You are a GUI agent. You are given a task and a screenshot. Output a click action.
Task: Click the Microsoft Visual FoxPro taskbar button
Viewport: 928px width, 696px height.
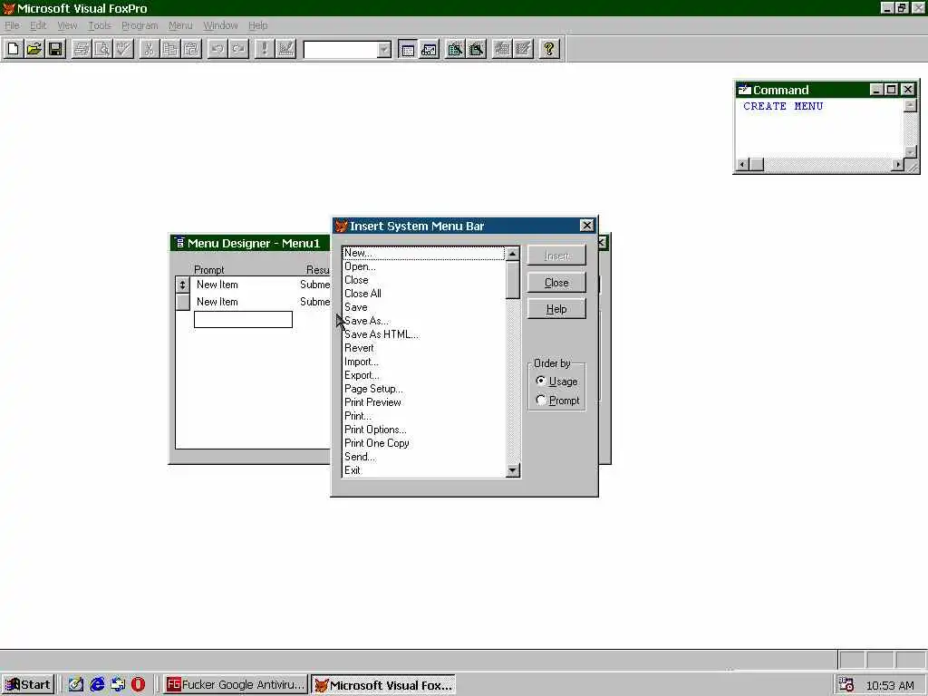[383, 685]
